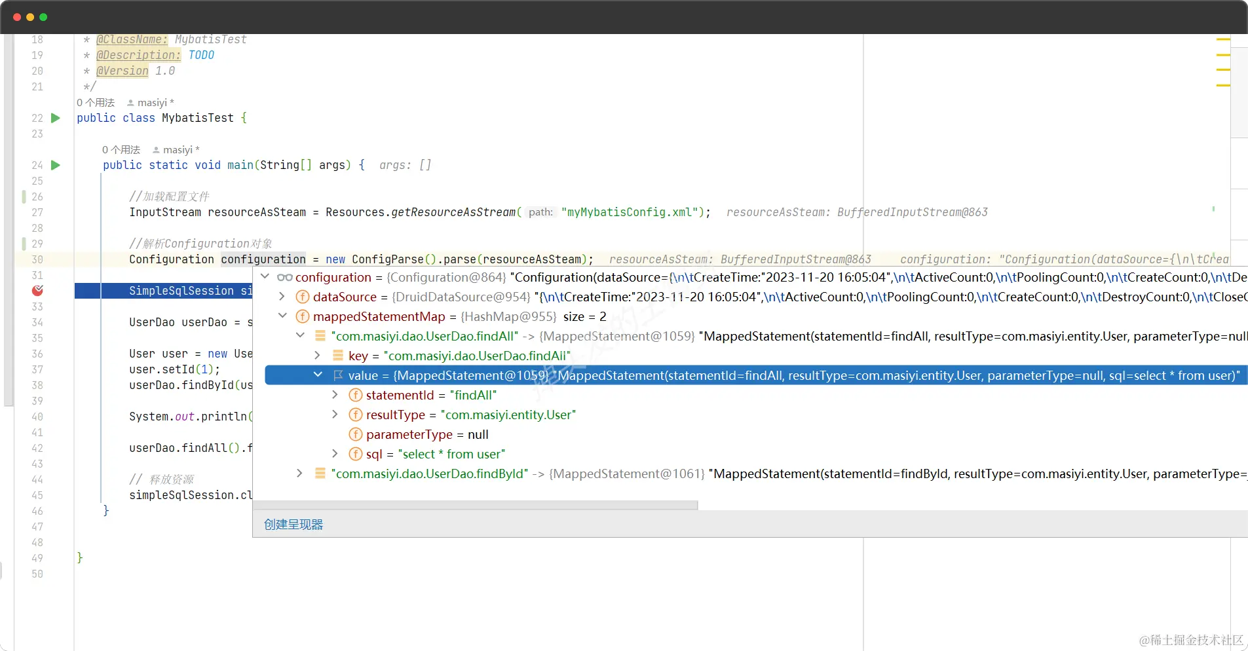This screenshot has width=1248, height=651.
Task: Expand the dataSource node
Action: tap(282, 297)
